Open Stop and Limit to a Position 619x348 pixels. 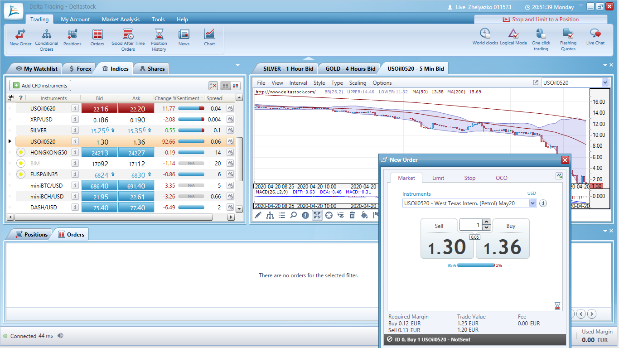[x=541, y=19]
